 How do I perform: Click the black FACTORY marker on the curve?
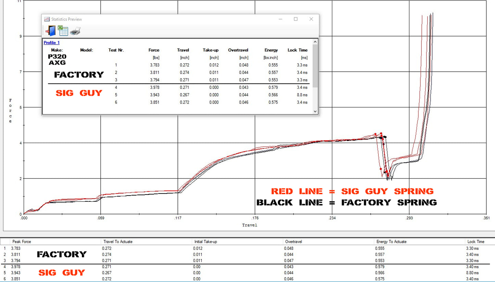[x=385, y=136]
